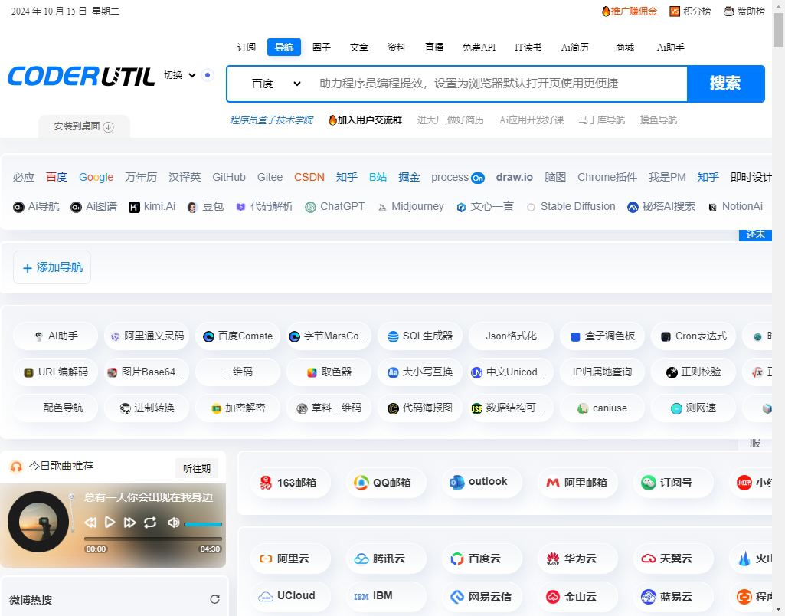Open QQ邮箱 mail shortcut
This screenshot has height=616, width=785.
tap(386, 483)
